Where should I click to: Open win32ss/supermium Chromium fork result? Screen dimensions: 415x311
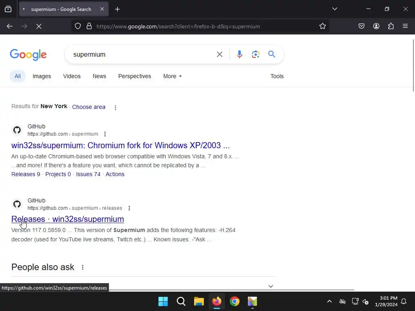[120, 145]
